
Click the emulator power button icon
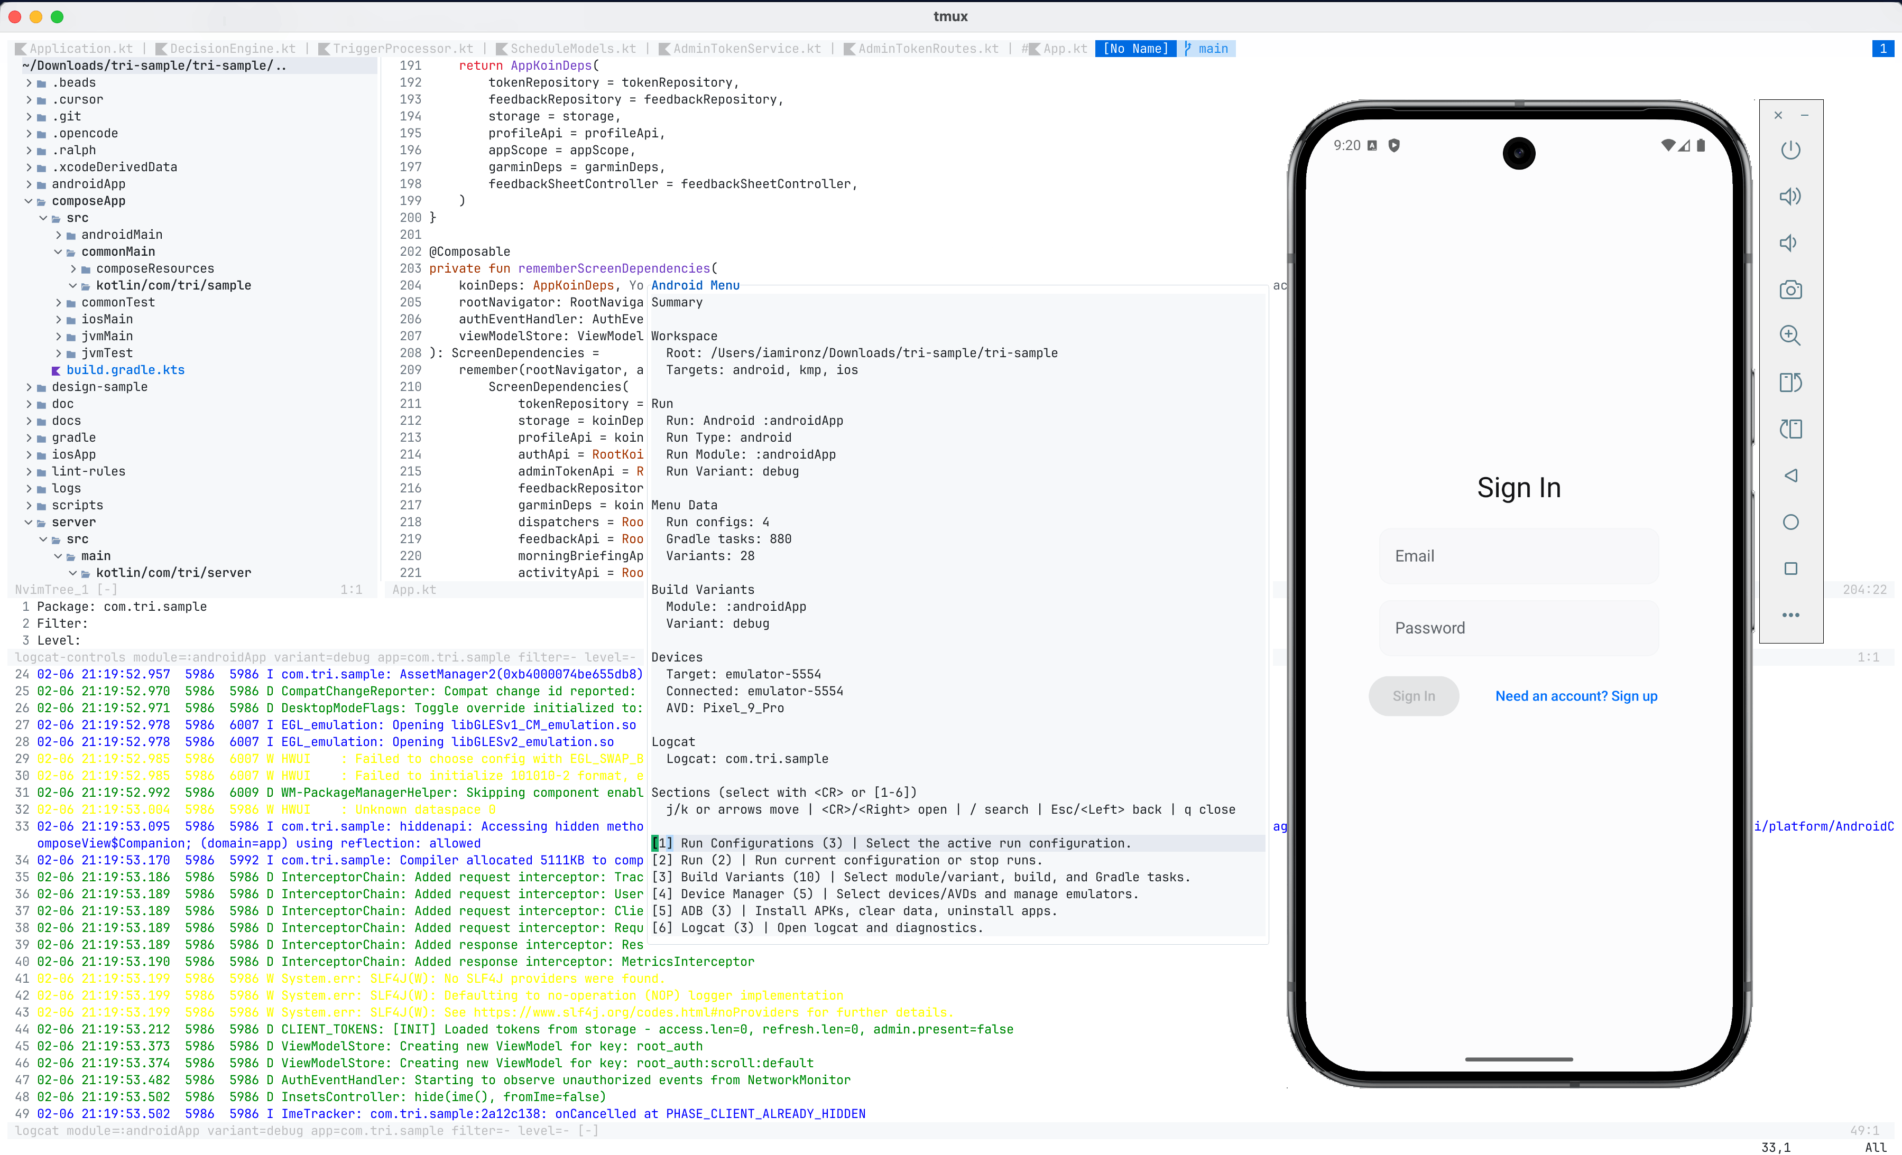[1790, 150]
